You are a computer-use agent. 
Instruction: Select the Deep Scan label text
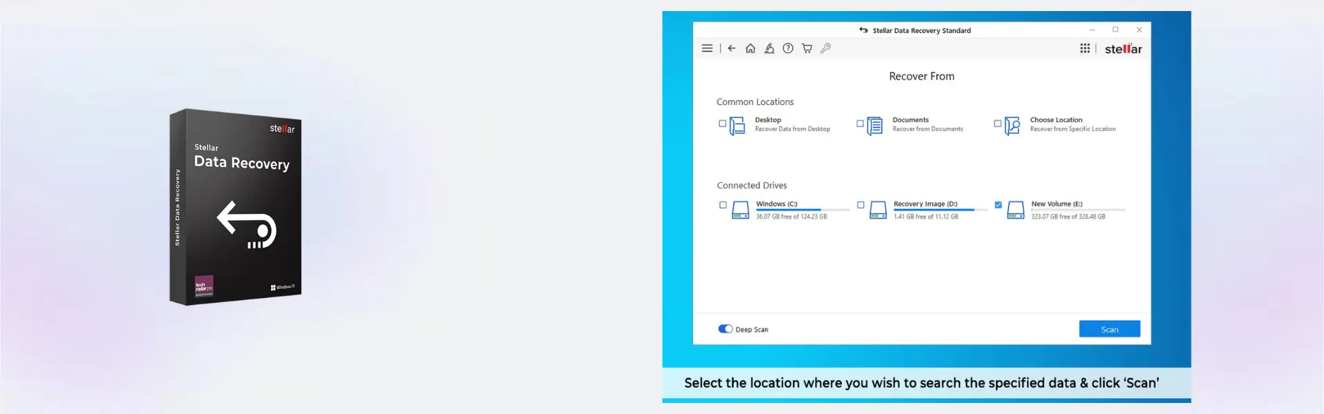(752, 330)
